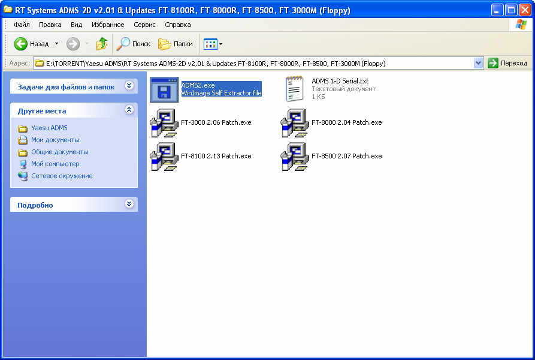
Task: Open the Мой компьютер link
Action: [x=55, y=164]
